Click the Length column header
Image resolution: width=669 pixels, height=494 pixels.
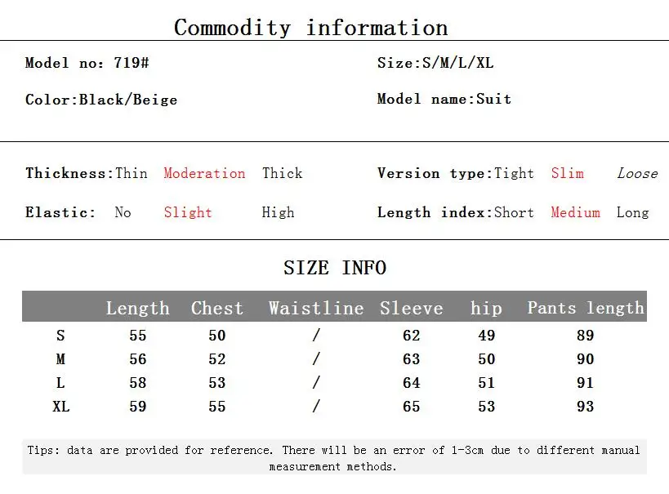click(137, 308)
